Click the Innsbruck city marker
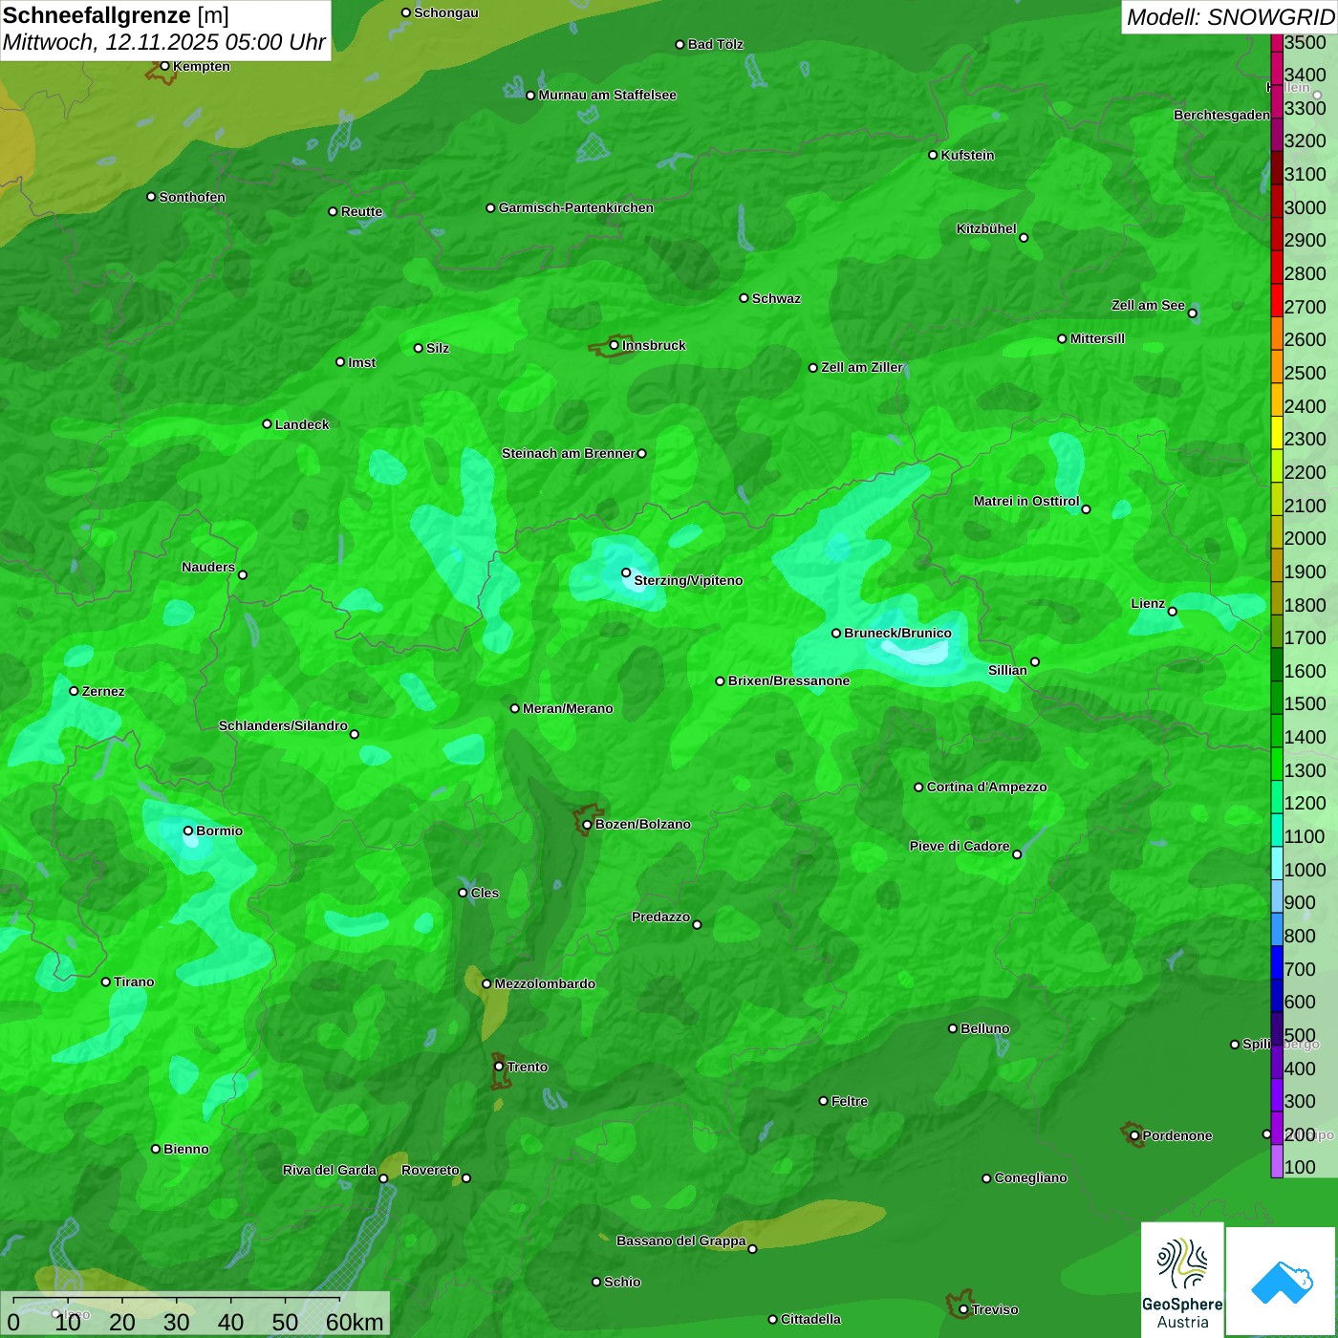 614,345
